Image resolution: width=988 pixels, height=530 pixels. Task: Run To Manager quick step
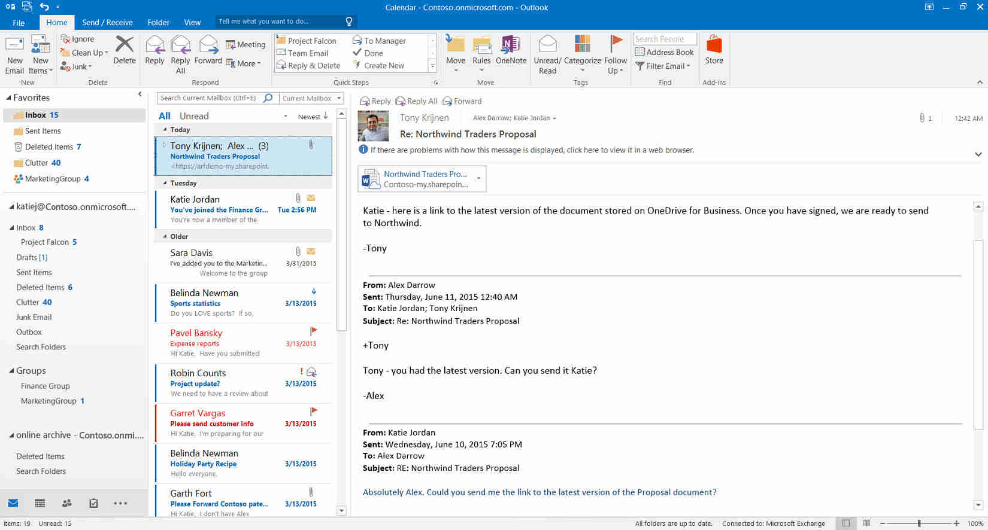(380, 41)
